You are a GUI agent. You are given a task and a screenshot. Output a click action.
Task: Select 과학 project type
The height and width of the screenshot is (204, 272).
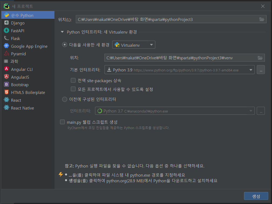tap(28, 61)
